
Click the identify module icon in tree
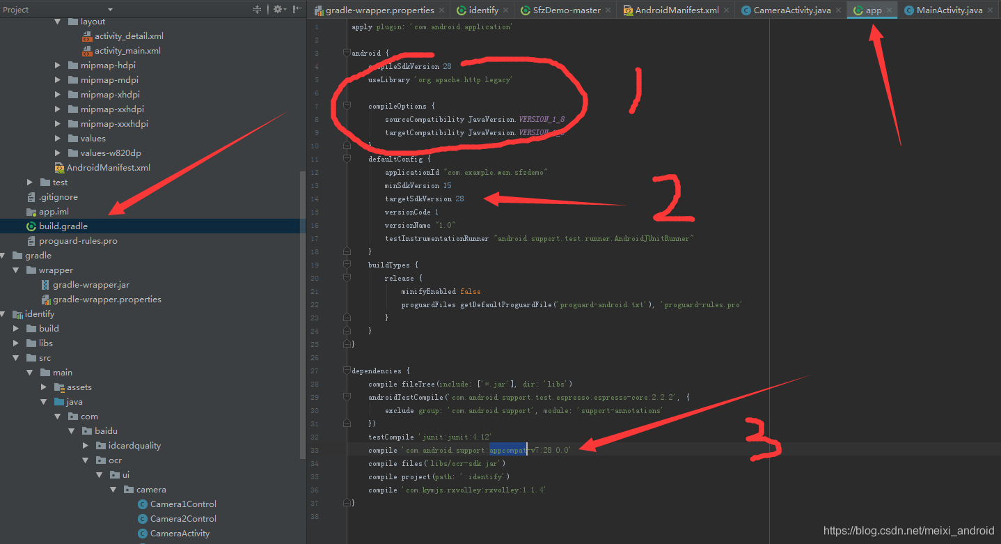tap(17, 314)
